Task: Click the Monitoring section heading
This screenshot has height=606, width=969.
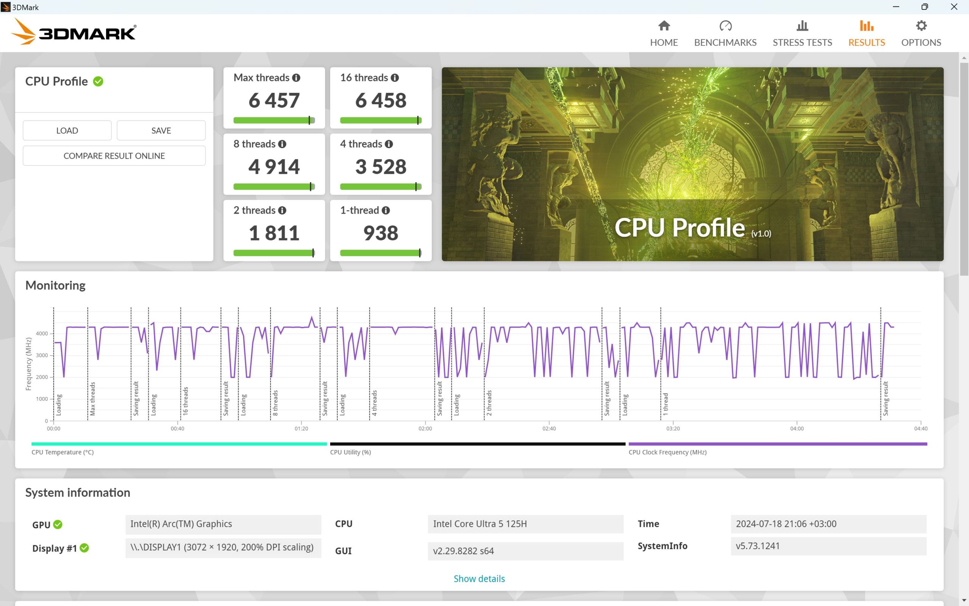Action: coord(55,285)
